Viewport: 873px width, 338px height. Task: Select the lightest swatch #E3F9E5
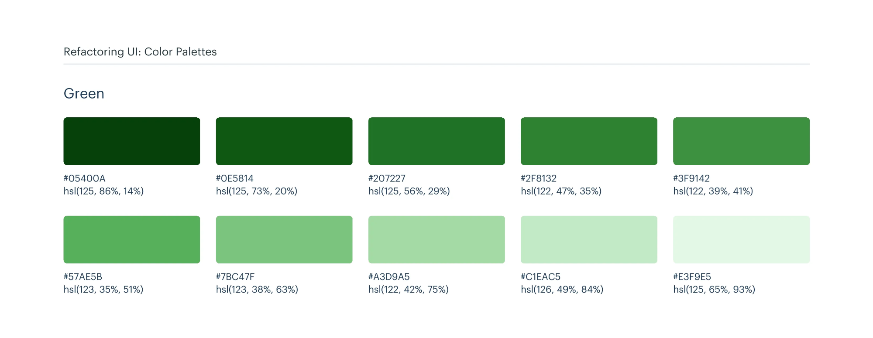coord(741,239)
